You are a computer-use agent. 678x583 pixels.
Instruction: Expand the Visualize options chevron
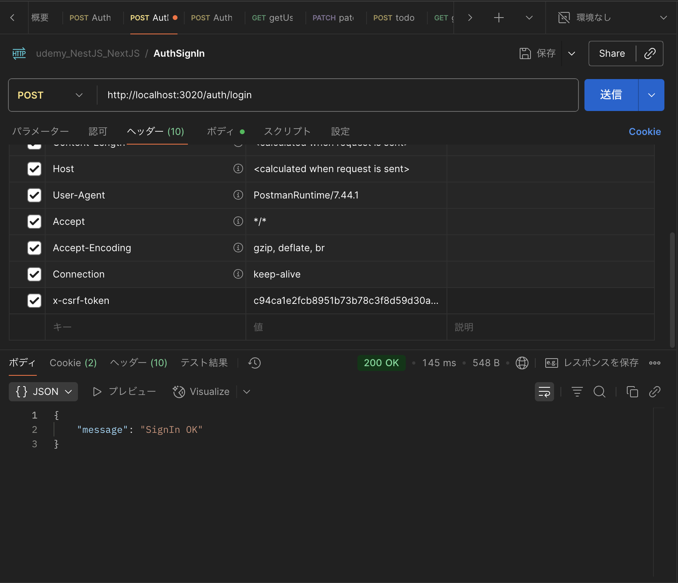[247, 392]
